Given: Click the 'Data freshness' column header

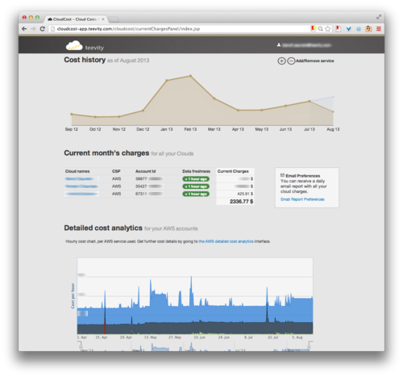Looking at the screenshot, I should 196,171.
